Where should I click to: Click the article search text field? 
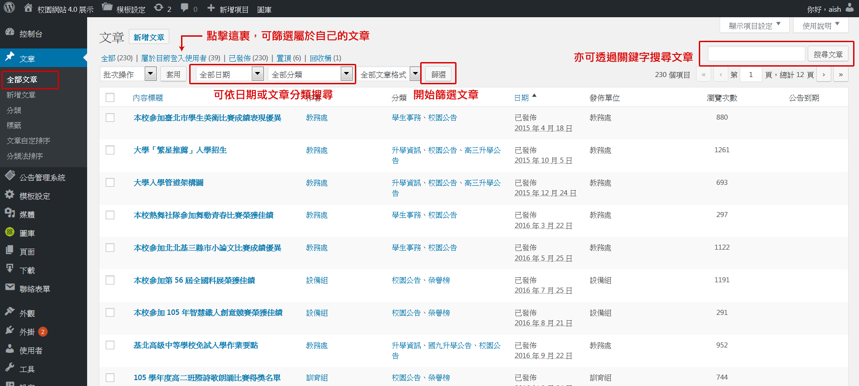(x=756, y=54)
